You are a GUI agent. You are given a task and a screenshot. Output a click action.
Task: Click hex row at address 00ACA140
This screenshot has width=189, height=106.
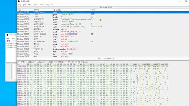(x=92, y=89)
